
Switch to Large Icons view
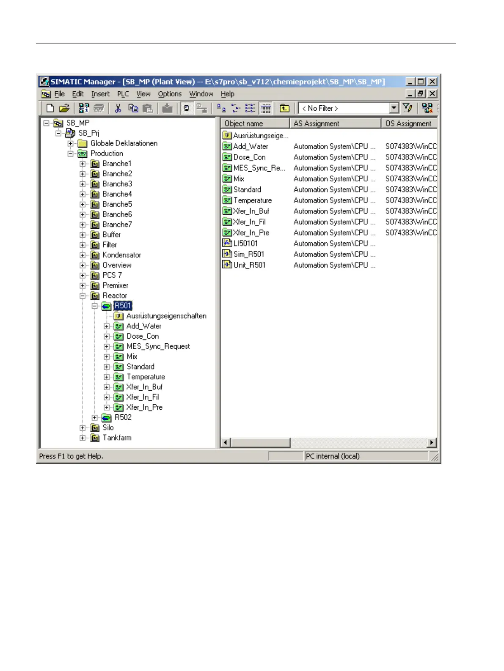[221, 108]
